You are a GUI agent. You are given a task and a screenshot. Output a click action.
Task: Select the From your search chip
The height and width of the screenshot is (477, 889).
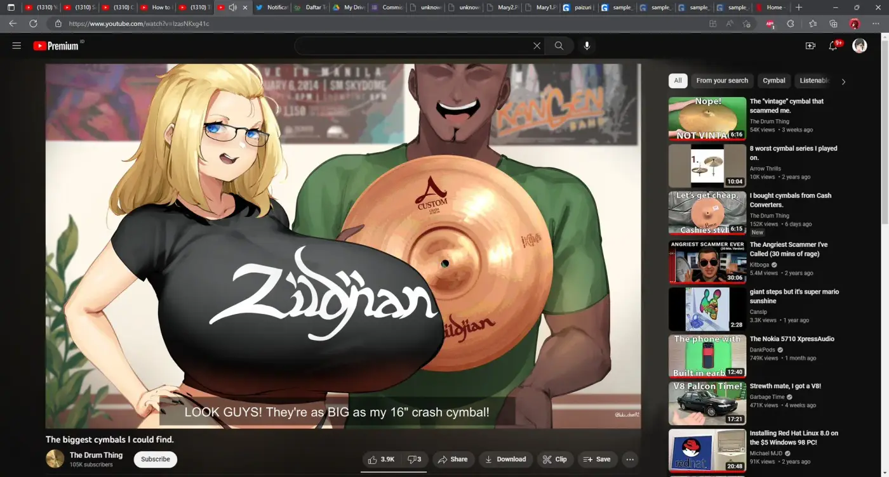722,81
